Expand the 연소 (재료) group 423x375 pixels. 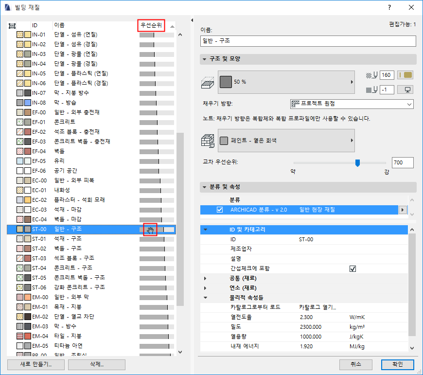click(205, 288)
